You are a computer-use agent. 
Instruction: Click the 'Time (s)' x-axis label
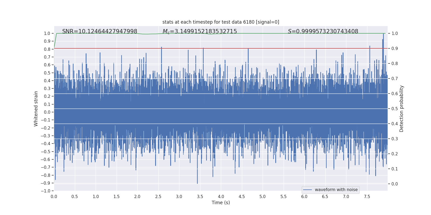[221, 203]
